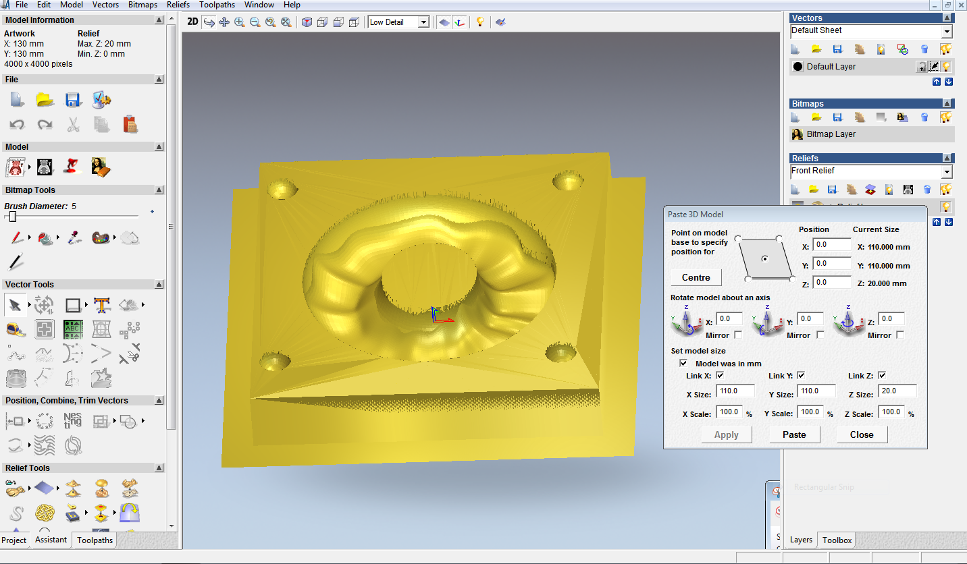Screen dimensions: 967x564
Task: Click the red desk lamp lights icon
Action: 73,167
